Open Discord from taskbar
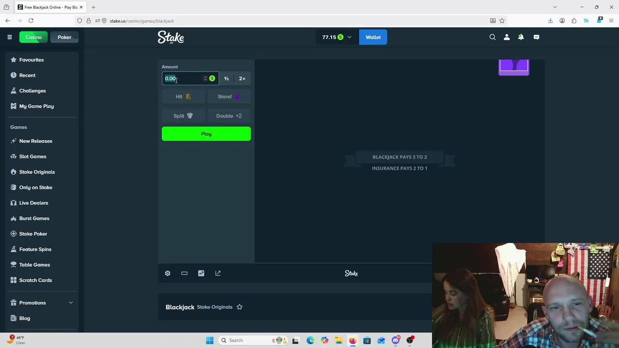This screenshot has height=348, width=619. point(396,340)
